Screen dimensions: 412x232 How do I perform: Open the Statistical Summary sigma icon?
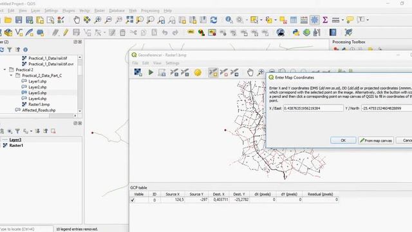pyautogui.click(x=325, y=20)
